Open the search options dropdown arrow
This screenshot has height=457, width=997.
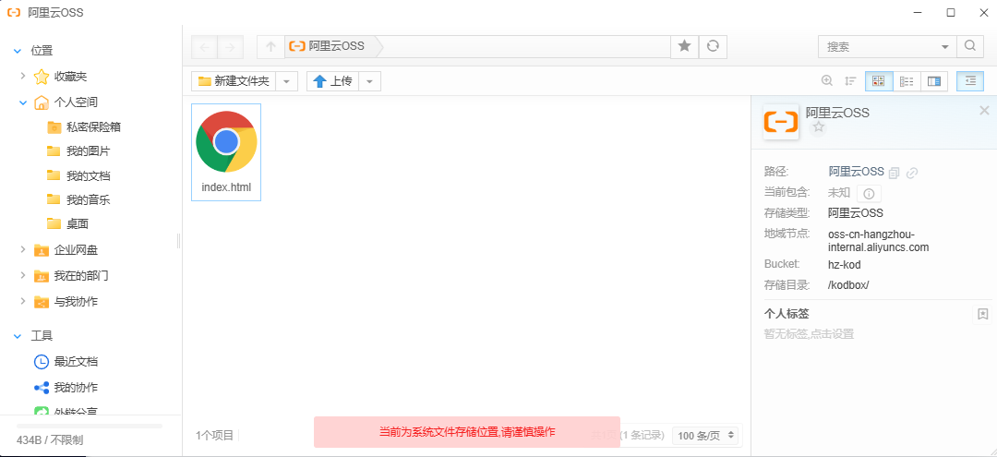click(x=944, y=47)
